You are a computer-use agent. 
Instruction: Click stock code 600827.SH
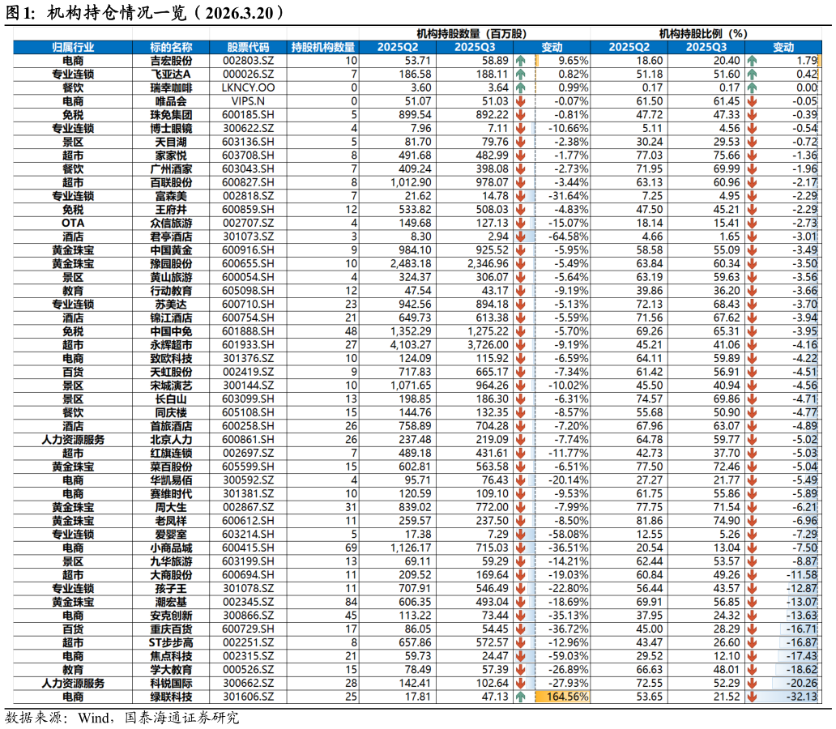pyautogui.click(x=248, y=183)
